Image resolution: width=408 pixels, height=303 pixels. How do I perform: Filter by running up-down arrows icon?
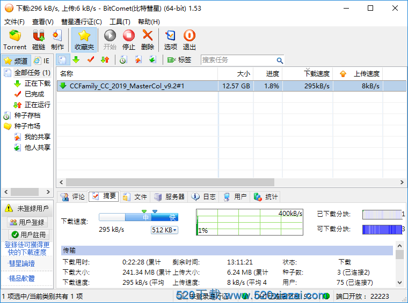[105, 60]
